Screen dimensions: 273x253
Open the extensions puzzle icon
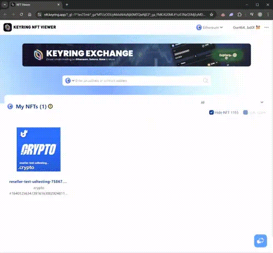coord(240,15)
